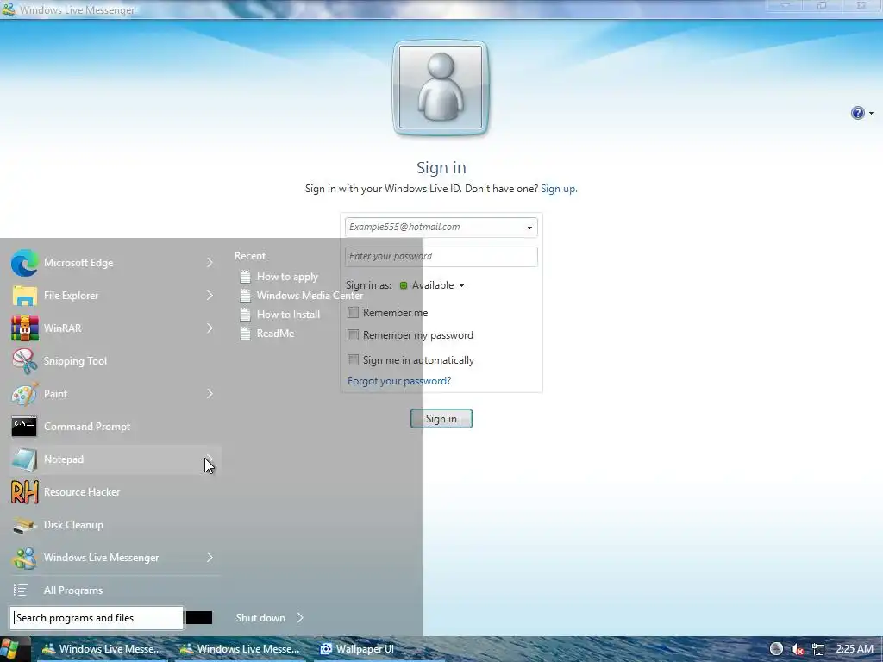Open recent 'Windows Media Center' document icon
This screenshot has width=883, height=662.
point(245,296)
